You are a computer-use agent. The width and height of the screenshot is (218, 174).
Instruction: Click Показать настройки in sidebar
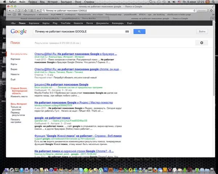pyautogui.click(x=16, y=121)
